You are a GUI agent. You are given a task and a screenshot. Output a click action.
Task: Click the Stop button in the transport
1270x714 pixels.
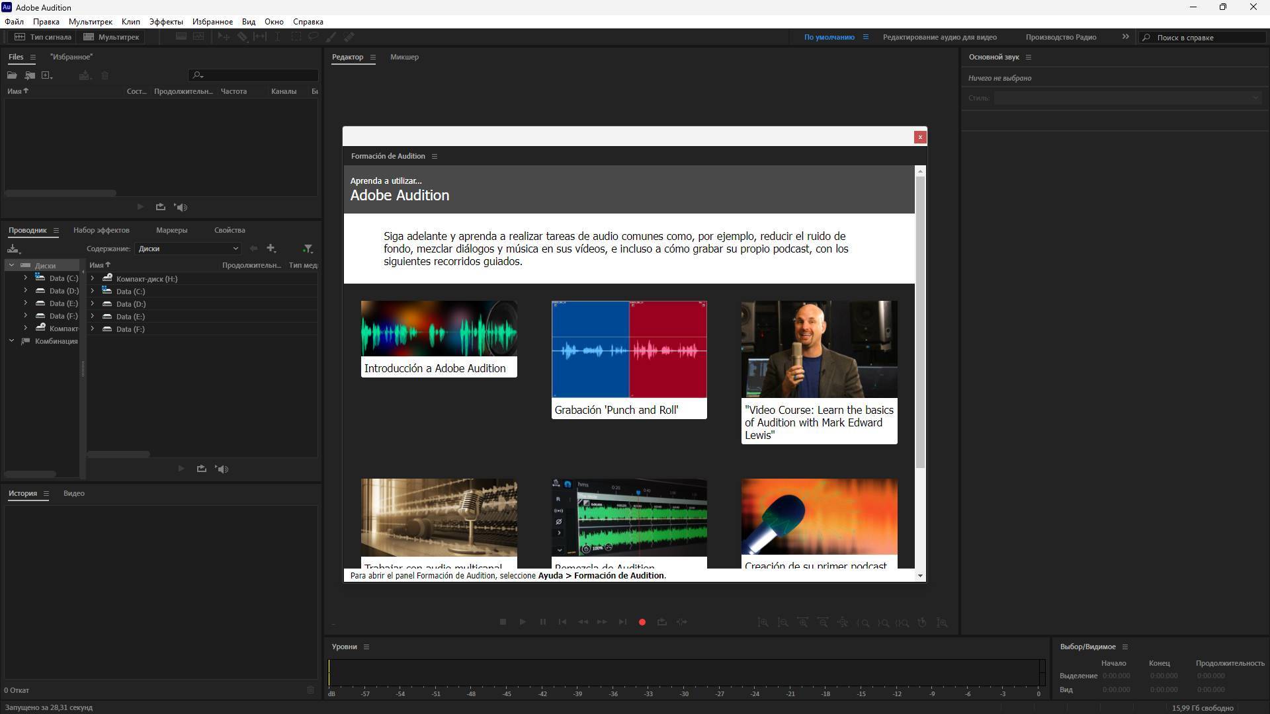click(503, 622)
